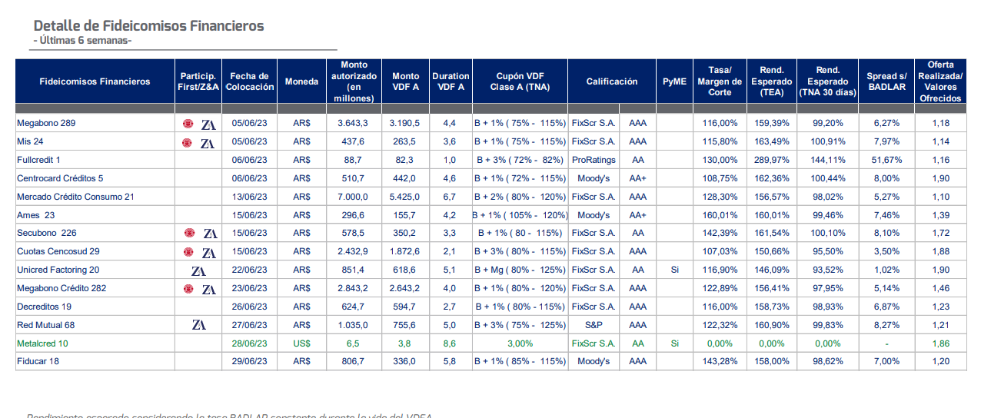981x418 pixels.
Task: Open the green Metalcred 10 entry
Action: [42, 343]
